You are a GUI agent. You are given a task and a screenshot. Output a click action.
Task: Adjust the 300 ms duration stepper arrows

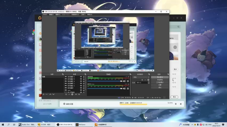[148, 83]
